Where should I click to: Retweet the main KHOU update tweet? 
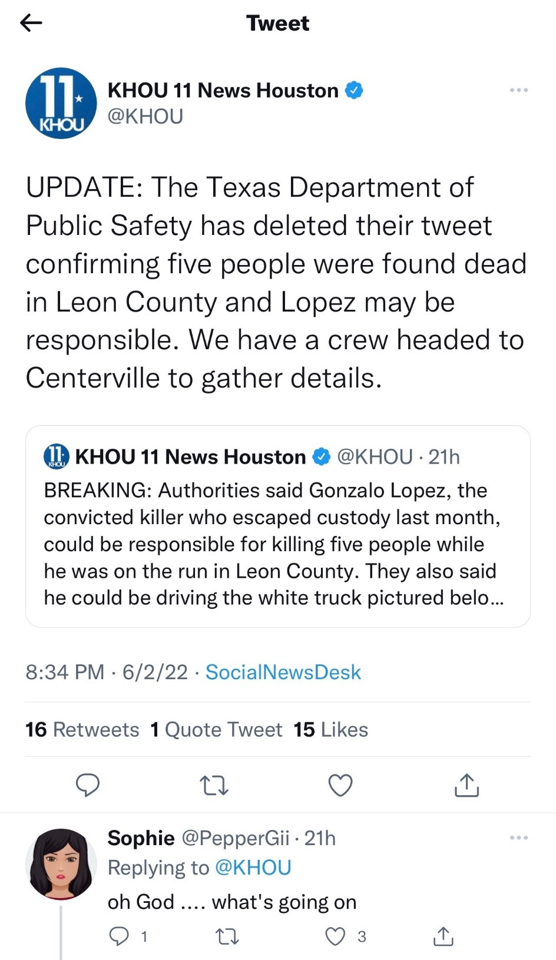coord(214,785)
